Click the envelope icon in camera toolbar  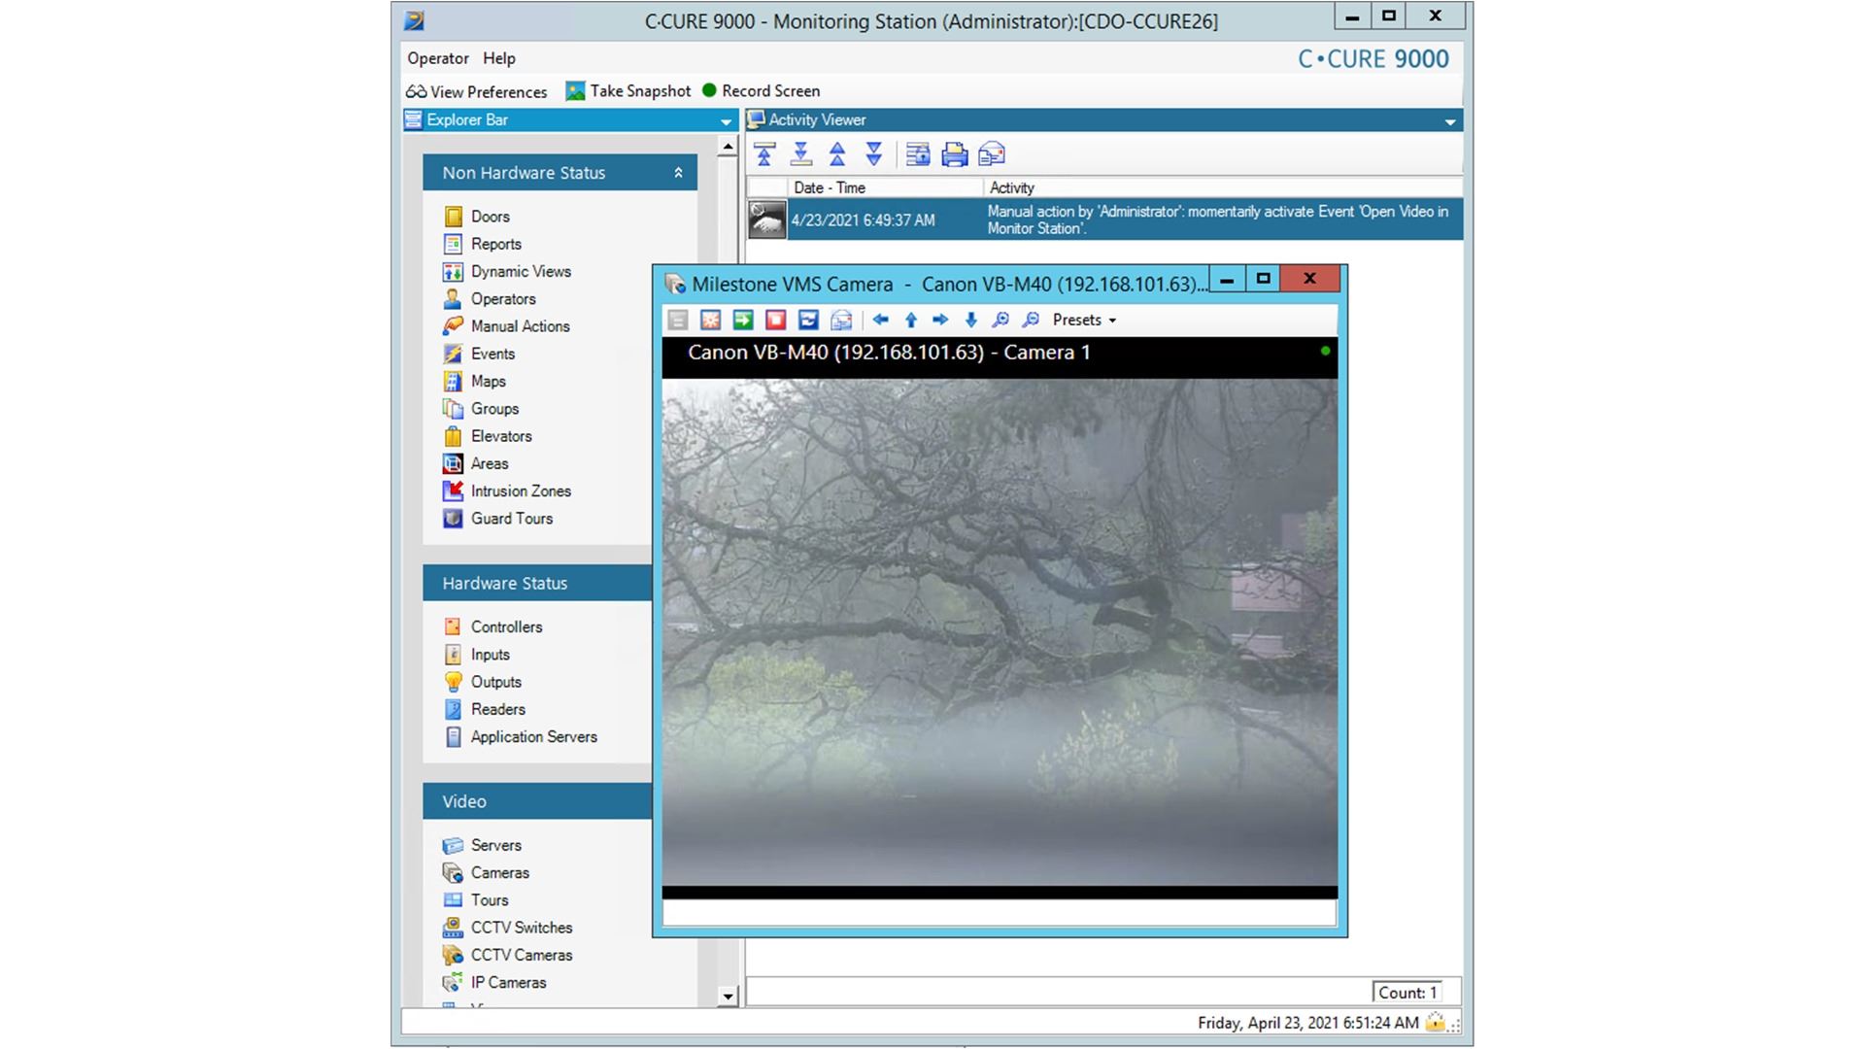[841, 320]
